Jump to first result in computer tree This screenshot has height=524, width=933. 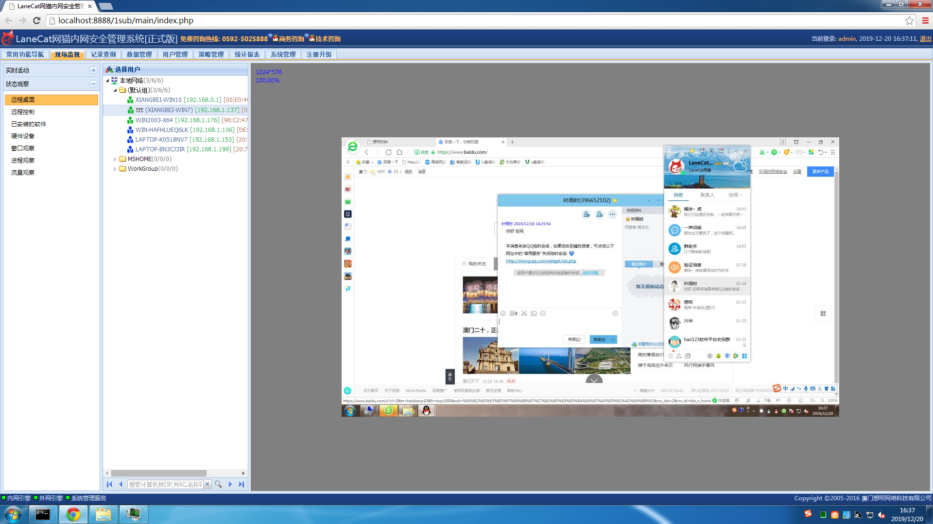109,484
